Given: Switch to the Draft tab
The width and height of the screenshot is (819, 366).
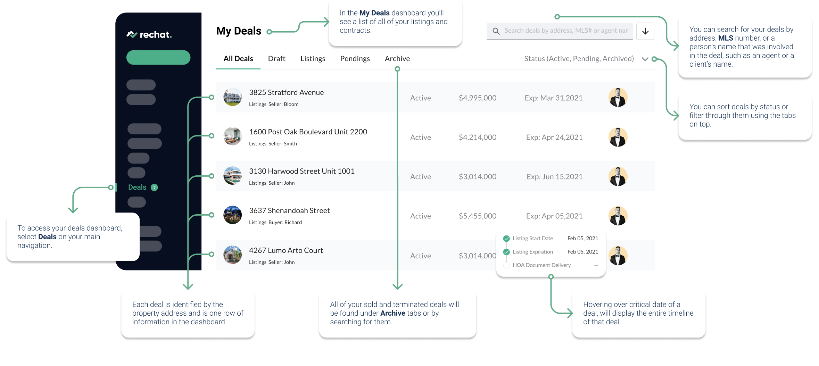Looking at the screenshot, I should click(276, 59).
